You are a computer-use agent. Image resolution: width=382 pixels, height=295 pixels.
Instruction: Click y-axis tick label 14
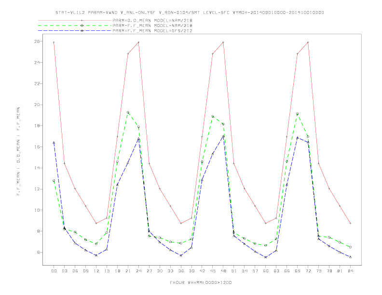pyautogui.click(x=37, y=168)
